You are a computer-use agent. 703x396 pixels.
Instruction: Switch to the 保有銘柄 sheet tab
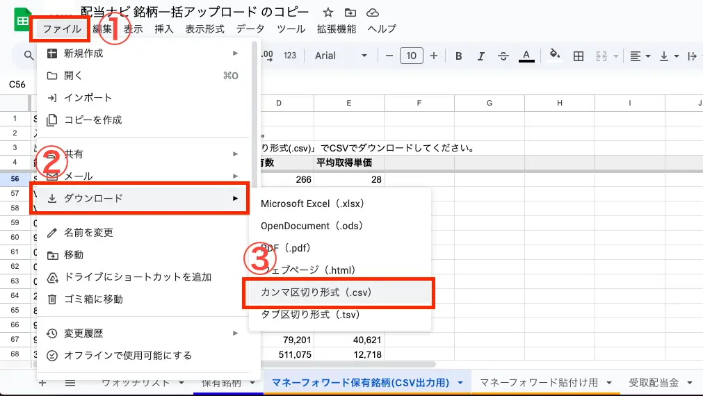[221, 383]
